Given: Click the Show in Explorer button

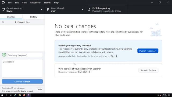Looking at the screenshot, I should click(x=148, y=70).
